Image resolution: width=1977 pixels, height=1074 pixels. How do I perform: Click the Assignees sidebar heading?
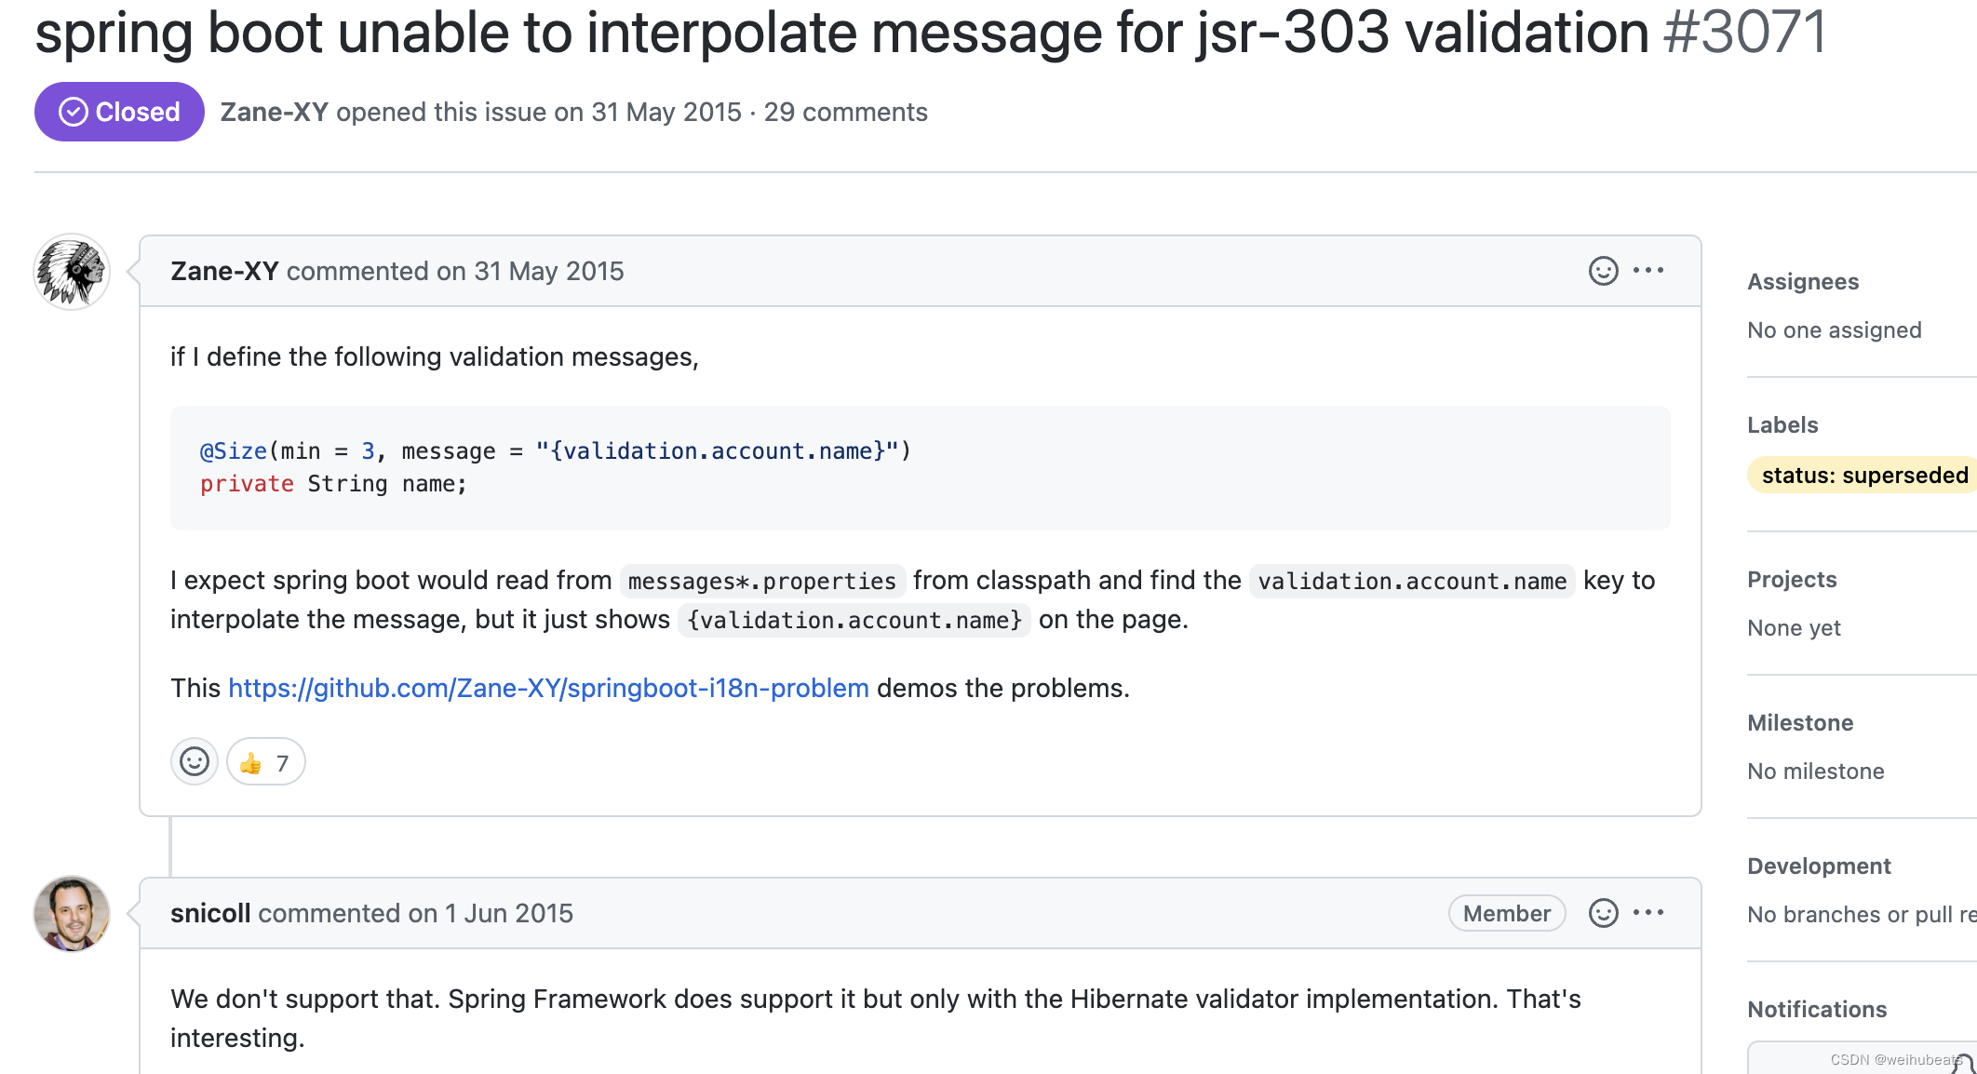pos(1803,282)
